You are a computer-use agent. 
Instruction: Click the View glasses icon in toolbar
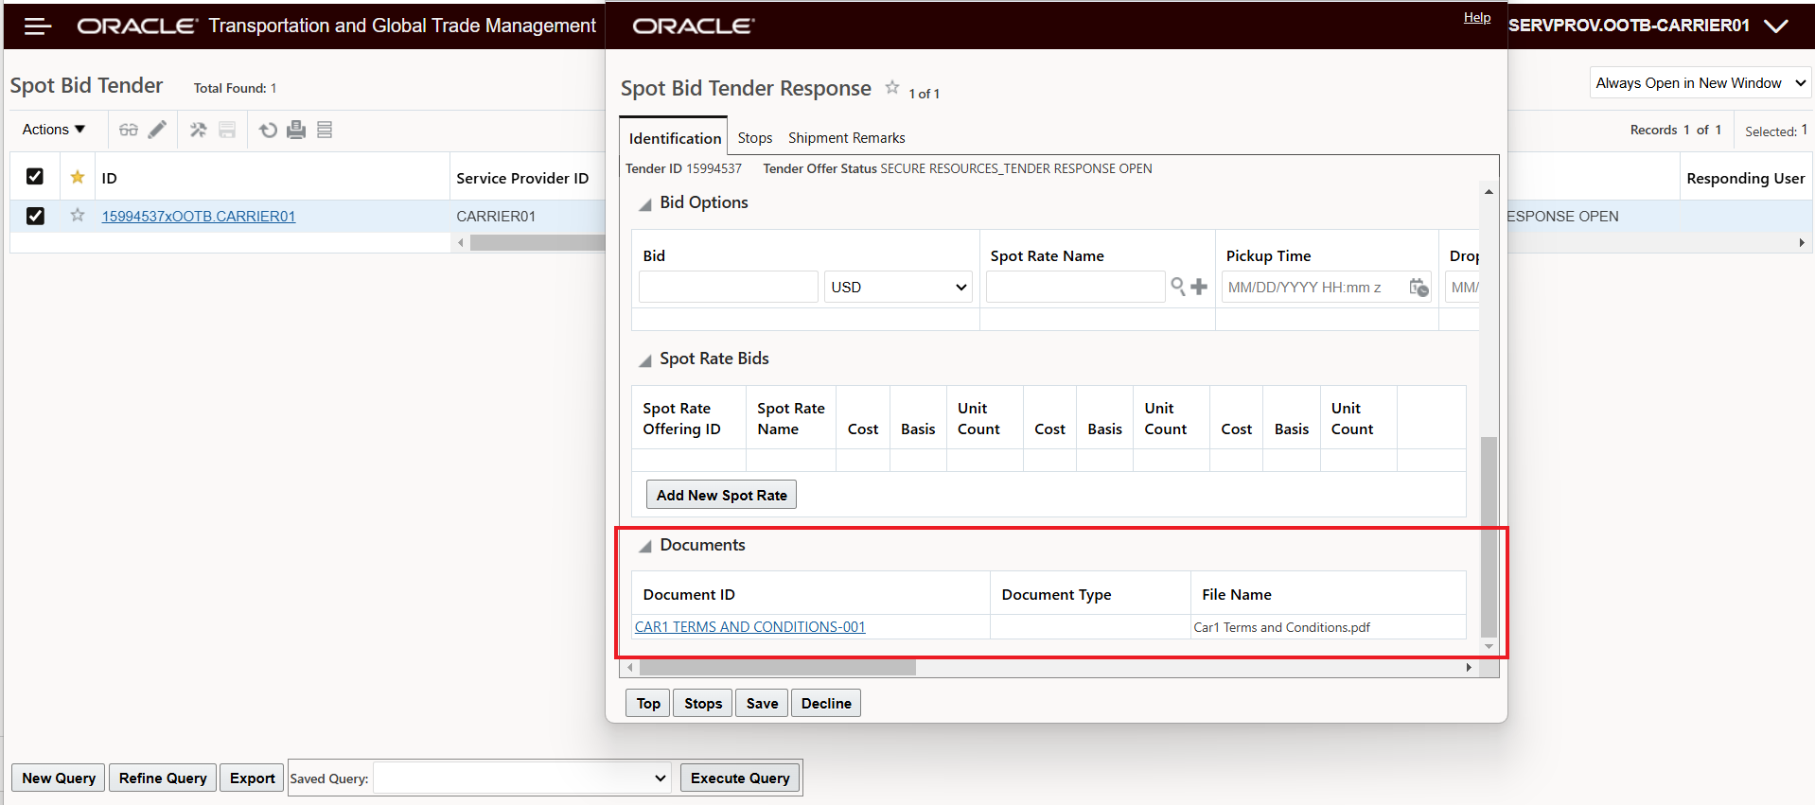[x=129, y=130]
